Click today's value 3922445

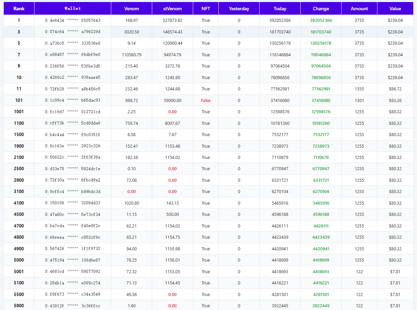(280, 306)
